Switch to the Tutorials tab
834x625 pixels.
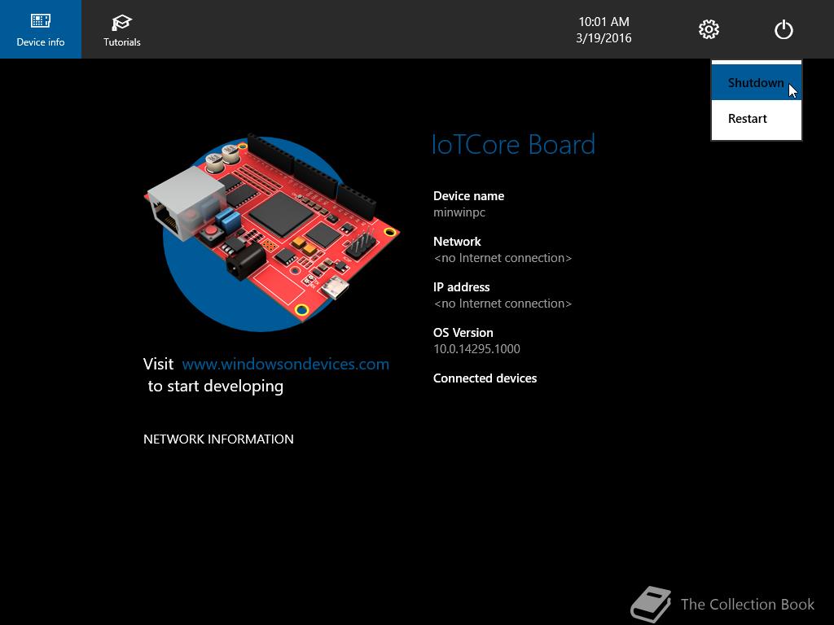tap(122, 29)
